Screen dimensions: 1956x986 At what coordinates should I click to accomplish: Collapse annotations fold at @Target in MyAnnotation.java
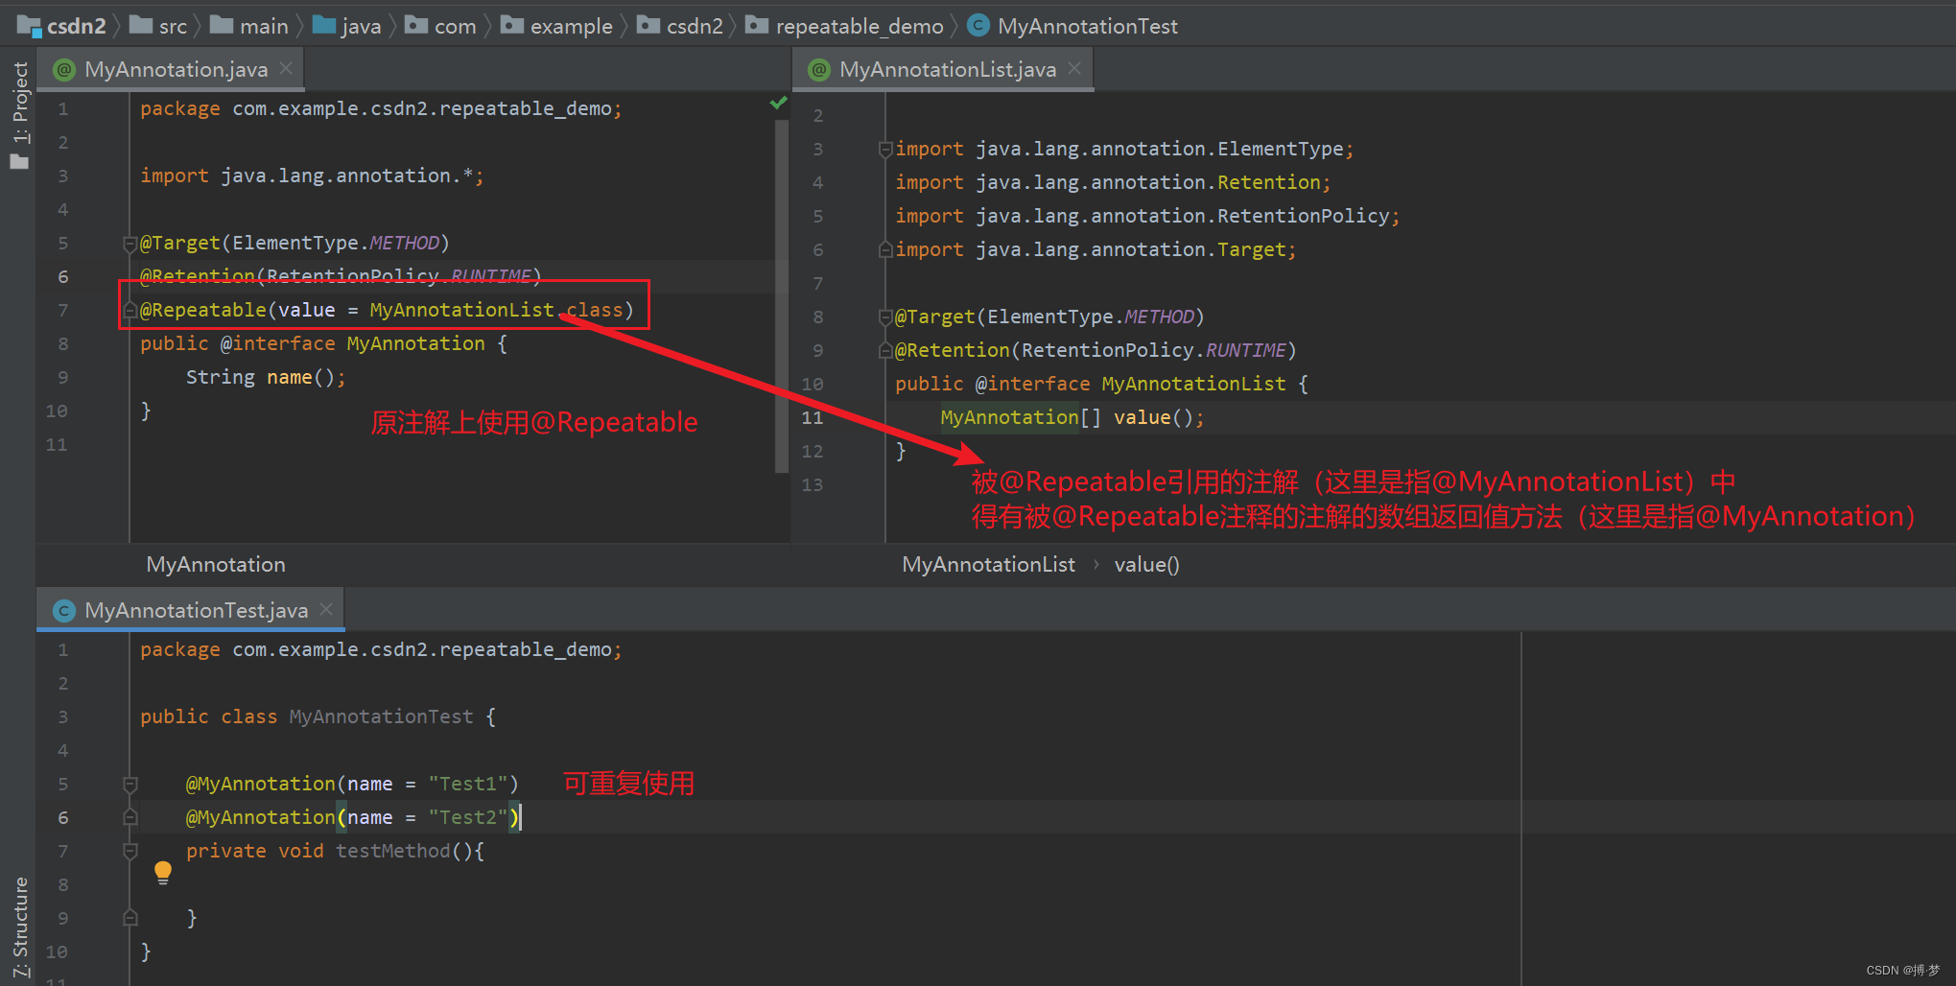[x=130, y=244]
